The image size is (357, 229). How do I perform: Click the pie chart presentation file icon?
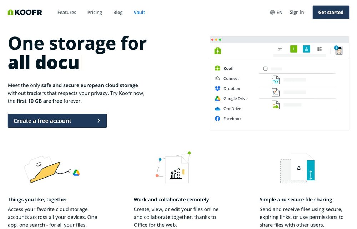click(276, 93)
